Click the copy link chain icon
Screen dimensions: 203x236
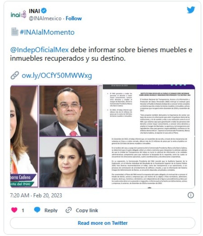tap(68, 210)
